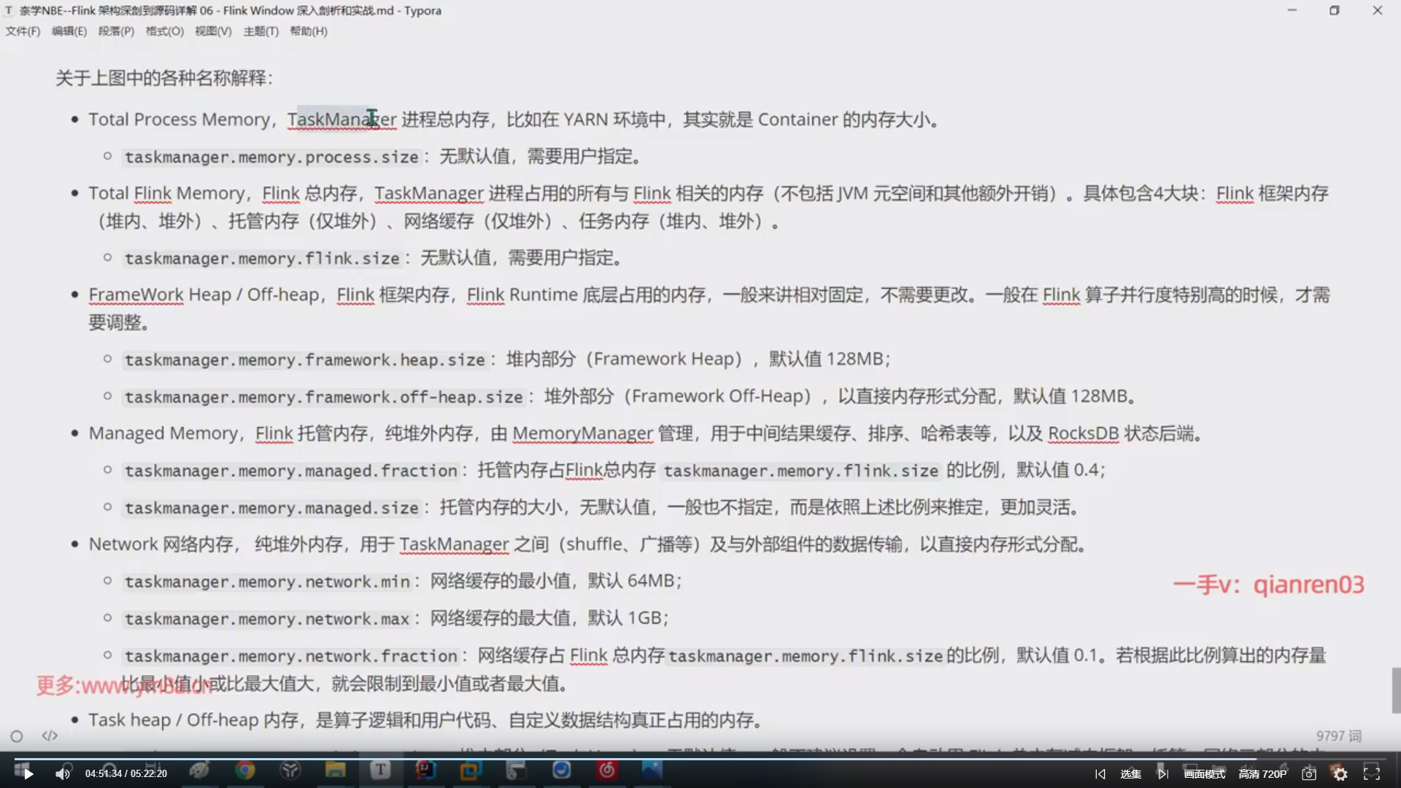Skip to previous video episode
Image resolution: width=1401 pixels, height=788 pixels.
pos(1100,774)
